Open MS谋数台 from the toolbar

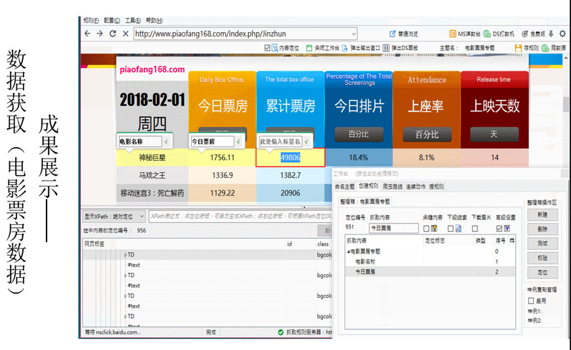coord(465,34)
